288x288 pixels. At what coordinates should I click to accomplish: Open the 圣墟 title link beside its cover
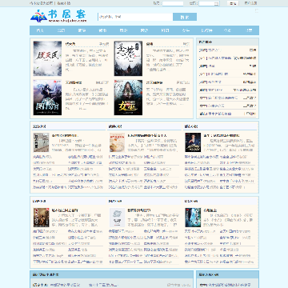[150, 44]
